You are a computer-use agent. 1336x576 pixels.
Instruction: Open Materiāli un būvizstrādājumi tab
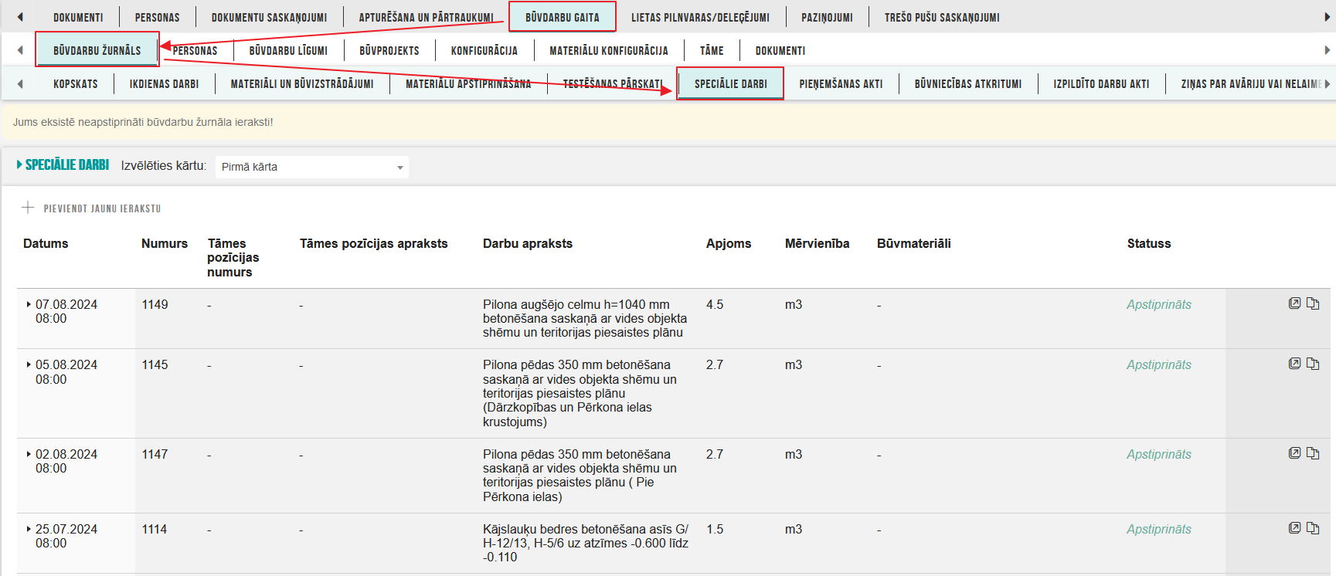pyautogui.click(x=302, y=83)
